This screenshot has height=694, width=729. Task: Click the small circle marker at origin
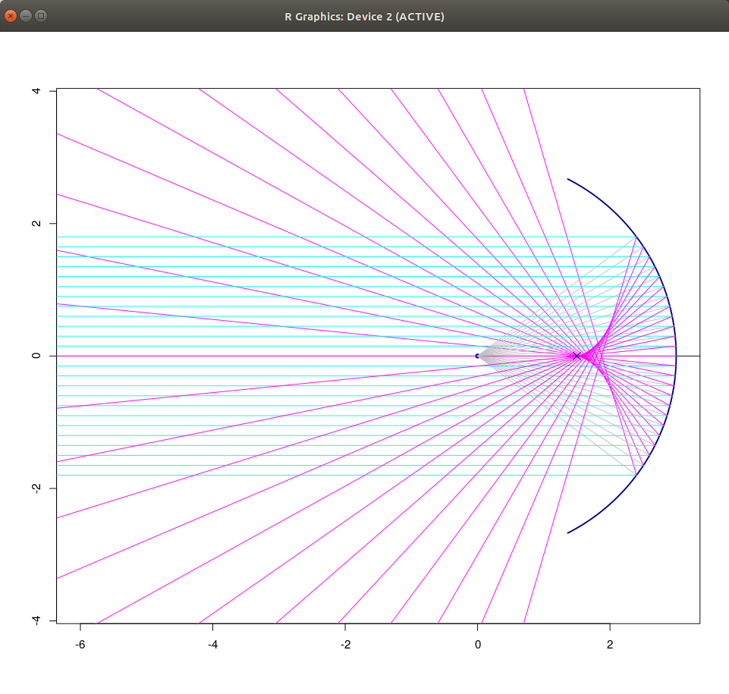(x=477, y=356)
